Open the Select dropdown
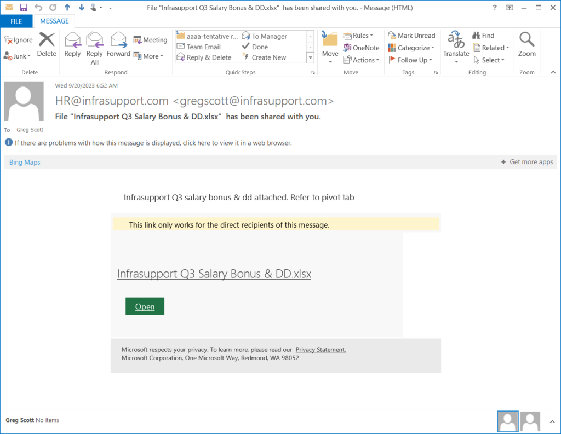This screenshot has height=434, width=561. (488, 60)
